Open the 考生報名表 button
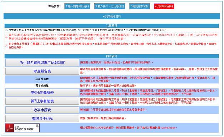 [x=42, y=71]
